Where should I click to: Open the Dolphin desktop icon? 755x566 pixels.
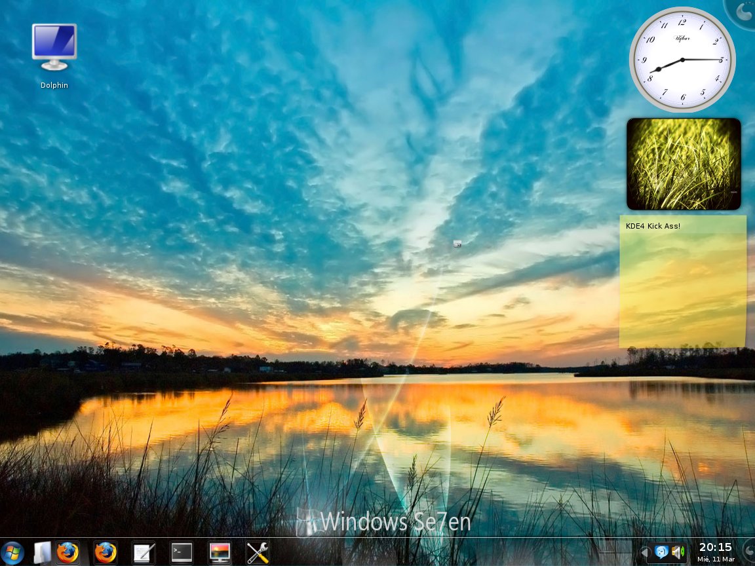pyautogui.click(x=54, y=57)
